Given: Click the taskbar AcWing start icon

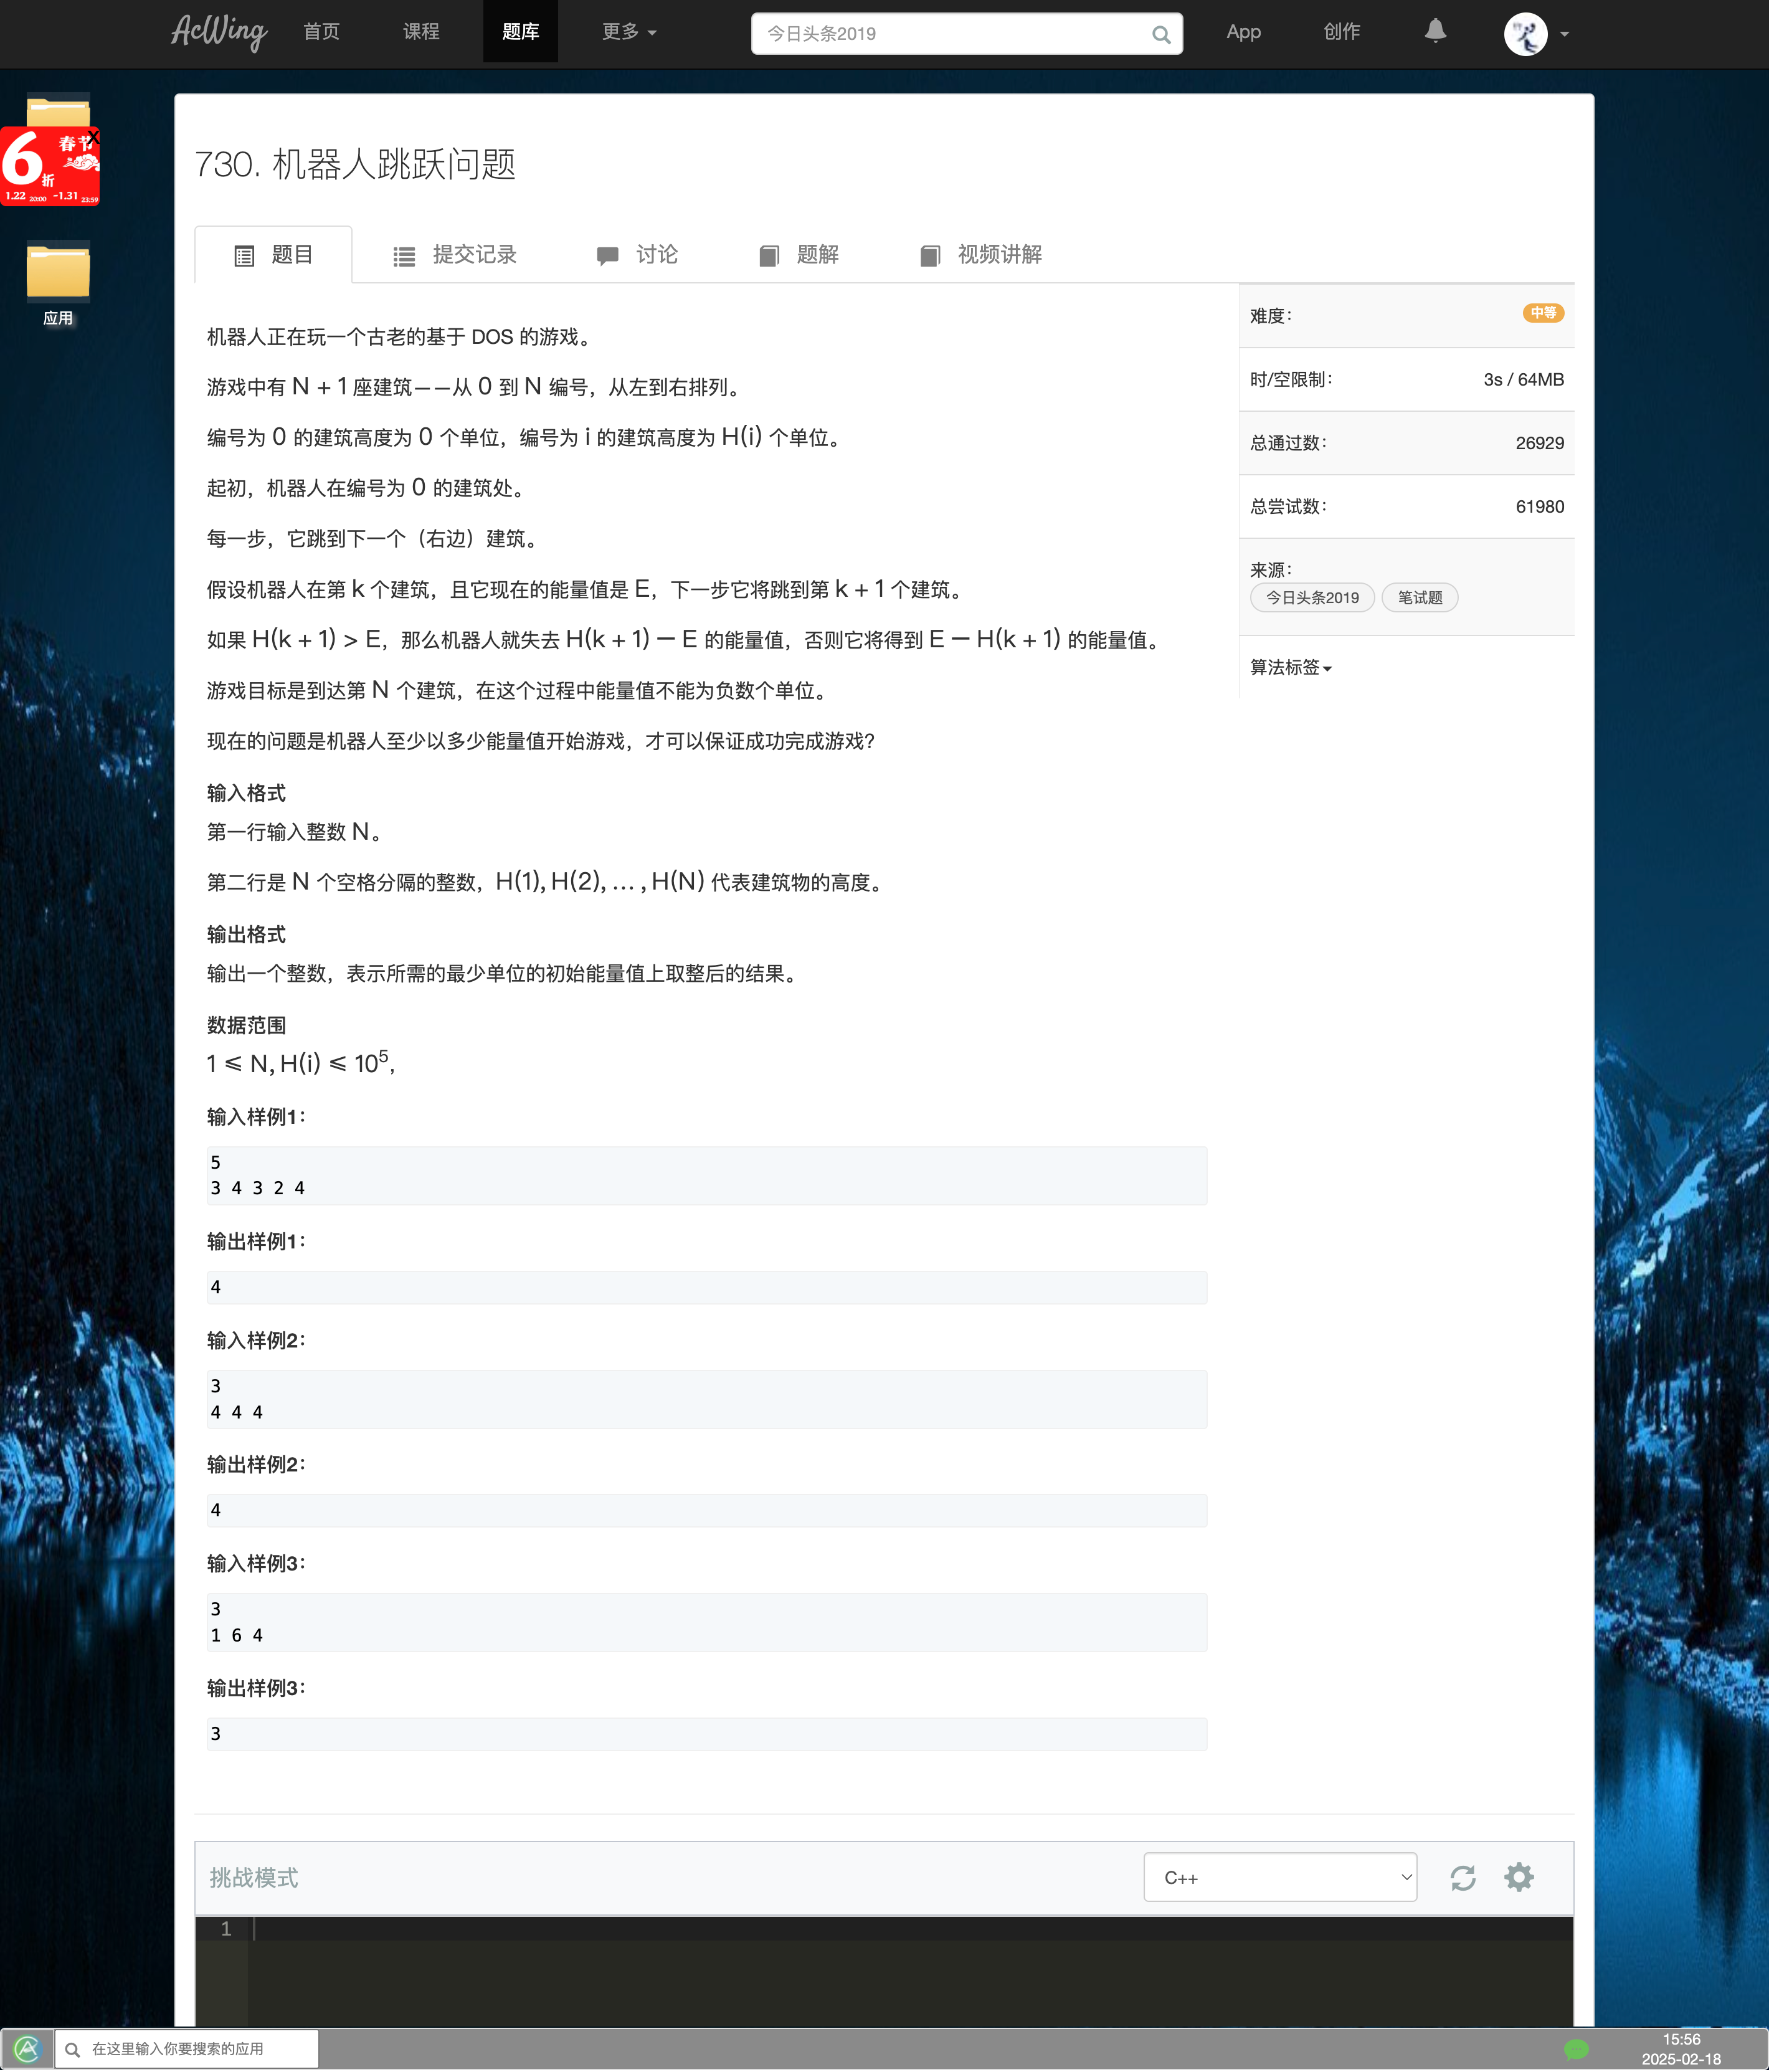Looking at the screenshot, I should point(27,2049).
